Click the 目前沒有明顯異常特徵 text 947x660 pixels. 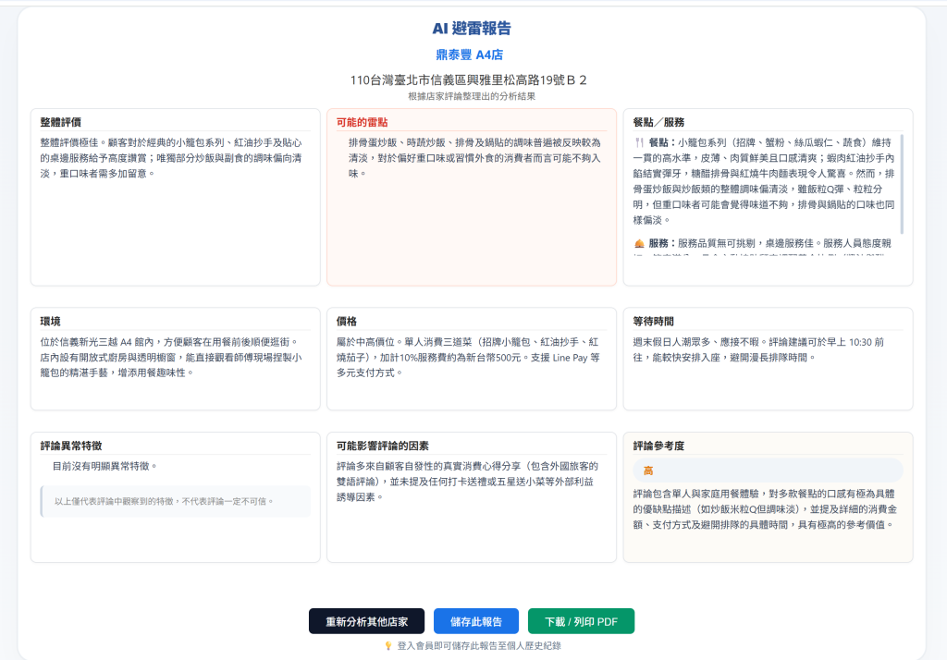coord(105,466)
